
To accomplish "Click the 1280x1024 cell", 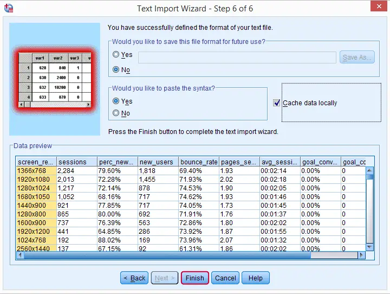I will [36, 188].
